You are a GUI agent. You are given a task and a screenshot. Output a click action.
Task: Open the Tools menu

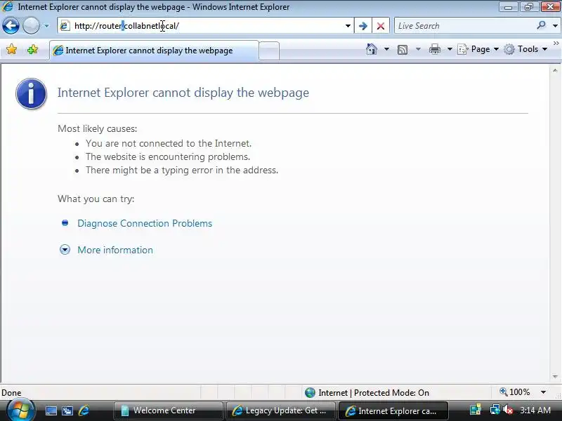point(525,49)
